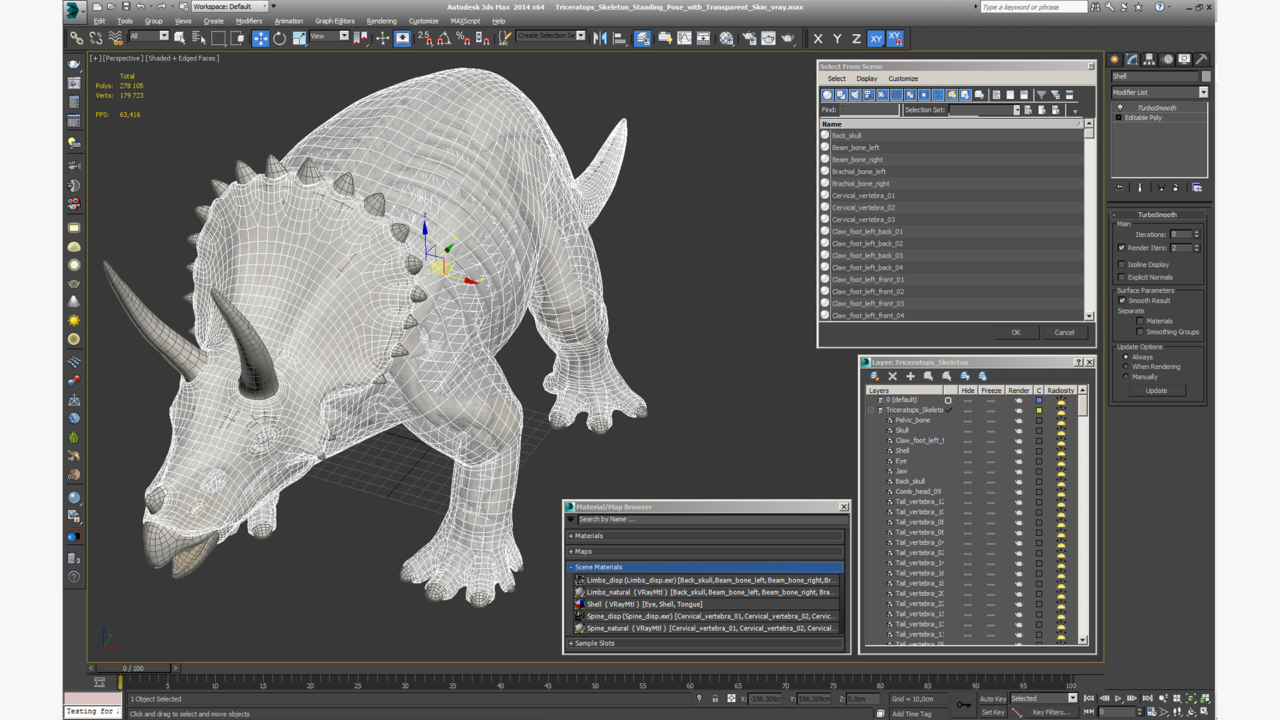Click the Select and Link tool
The width and height of the screenshot is (1280, 720).
click(77, 39)
